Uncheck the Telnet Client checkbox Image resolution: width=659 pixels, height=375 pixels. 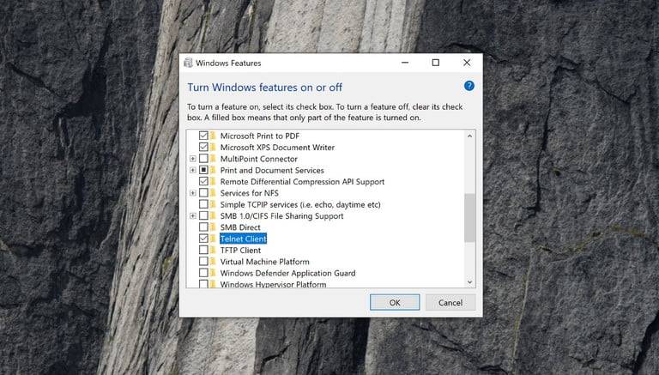tap(203, 239)
